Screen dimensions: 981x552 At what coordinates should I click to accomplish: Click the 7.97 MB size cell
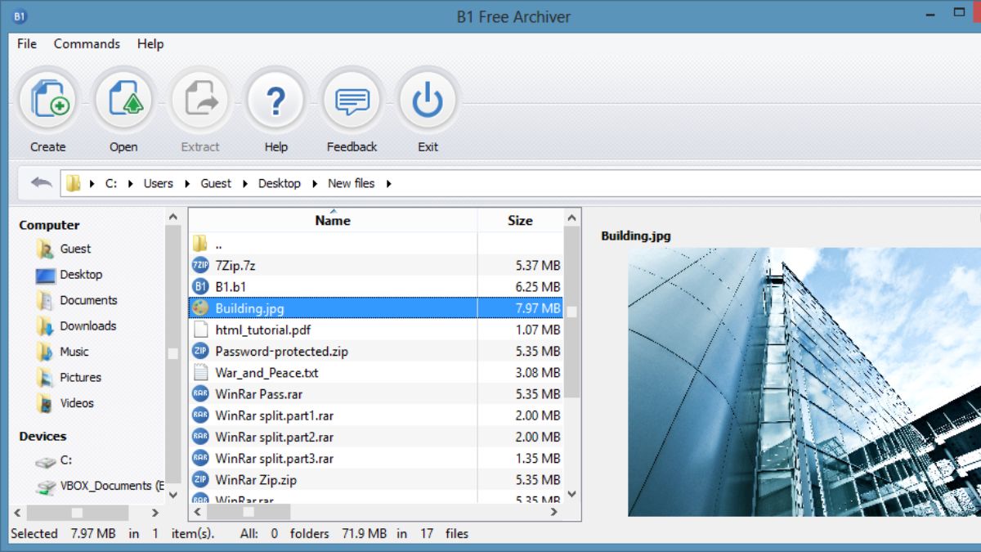tap(538, 308)
